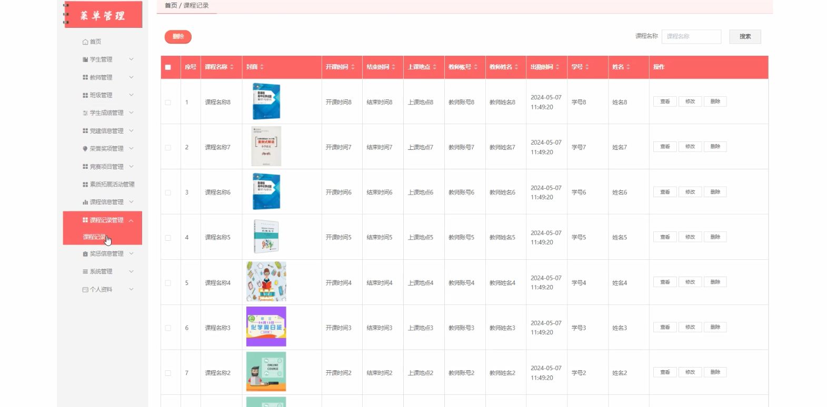Image resolution: width=827 pixels, height=407 pixels.
Task: Click the 党建信息管理 grid icon
Action: 85,131
